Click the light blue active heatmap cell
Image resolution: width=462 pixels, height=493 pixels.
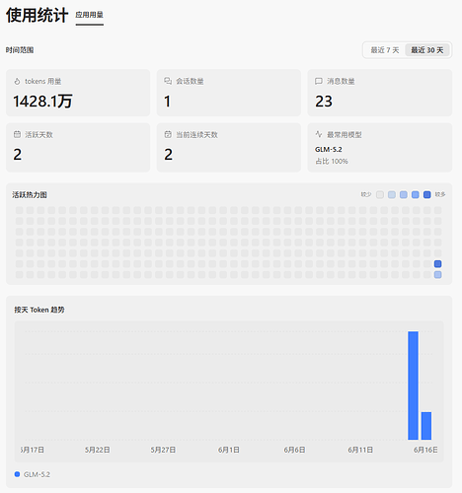point(437,275)
